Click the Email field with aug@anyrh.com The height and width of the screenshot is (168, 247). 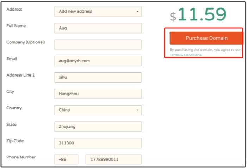(98, 61)
